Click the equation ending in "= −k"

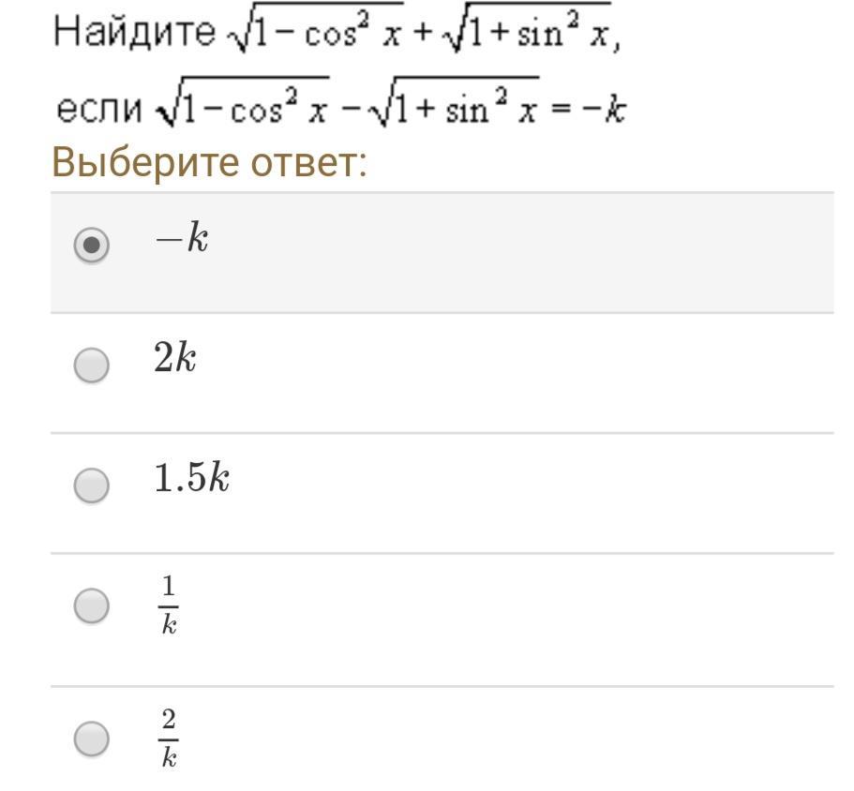[390, 110]
